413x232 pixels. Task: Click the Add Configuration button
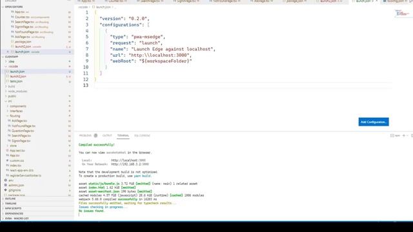(374, 122)
